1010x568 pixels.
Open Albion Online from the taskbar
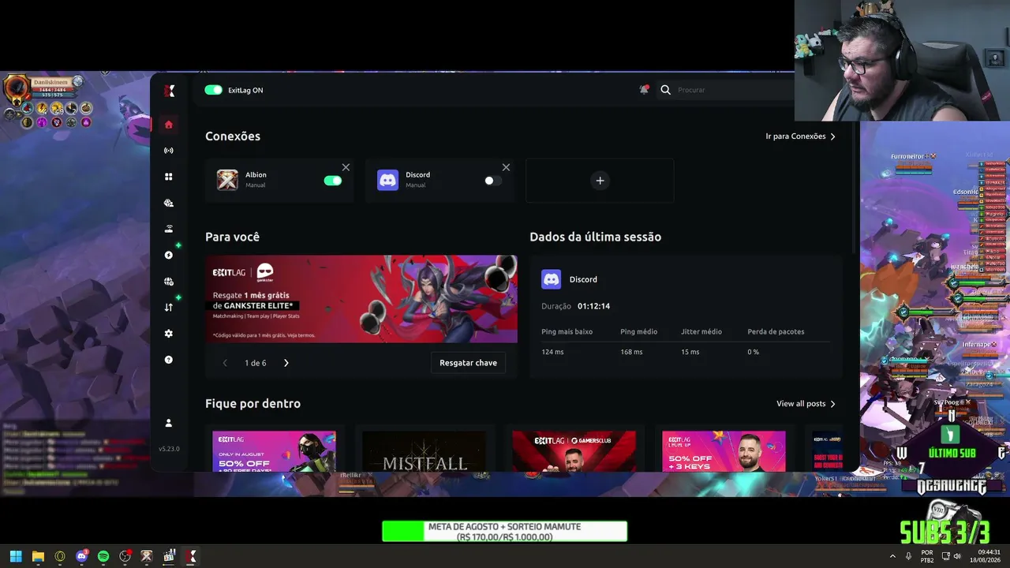click(147, 556)
